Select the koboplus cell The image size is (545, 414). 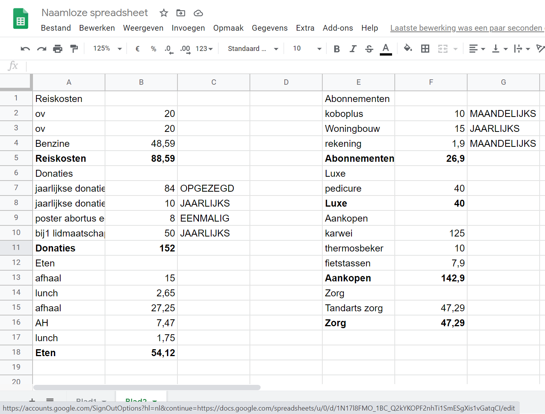tap(359, 113)
